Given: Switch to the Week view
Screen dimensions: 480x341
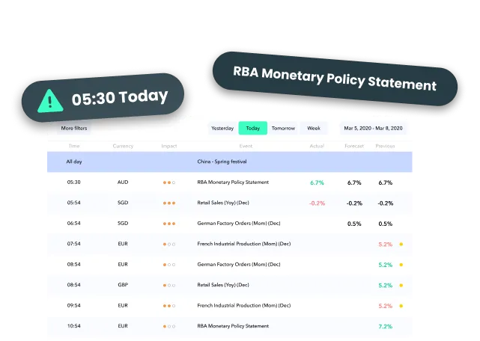Looking at the screenshot, I should tap(314, 128).
